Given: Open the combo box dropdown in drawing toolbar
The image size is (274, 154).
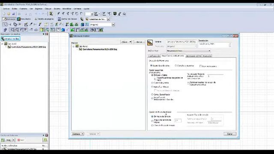Looking at the screenshot, I should 113,25.
